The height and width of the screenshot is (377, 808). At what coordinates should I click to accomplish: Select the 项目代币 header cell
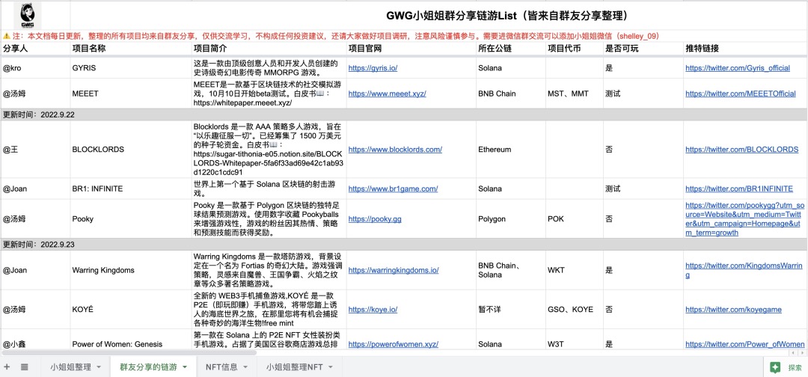tap(574, 48)
